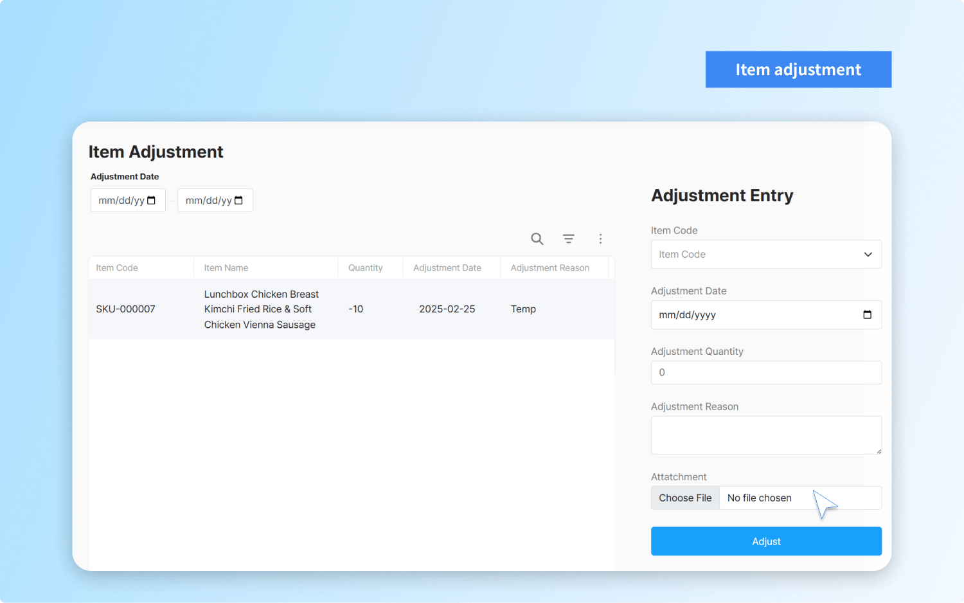Click the 2025-02-25 date cell
The width and height of the screenshot is (964, 603).
(x=447, y=309)
